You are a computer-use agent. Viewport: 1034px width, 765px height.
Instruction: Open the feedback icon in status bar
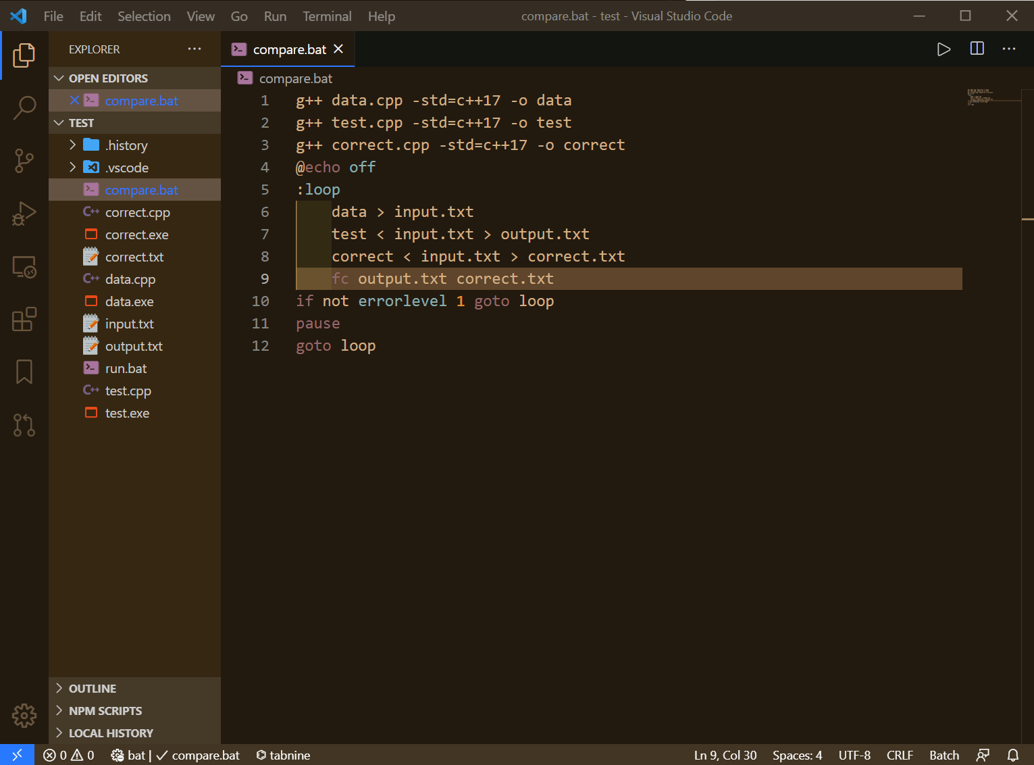coord(983,755)
